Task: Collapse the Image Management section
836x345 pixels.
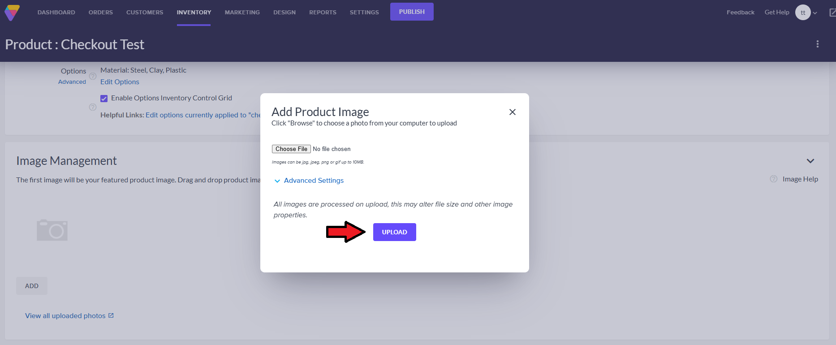Action: tap(810, 161)
